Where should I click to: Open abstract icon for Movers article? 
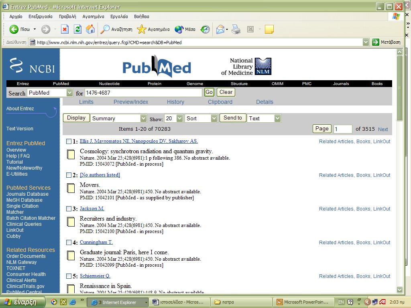click(71, 188)
